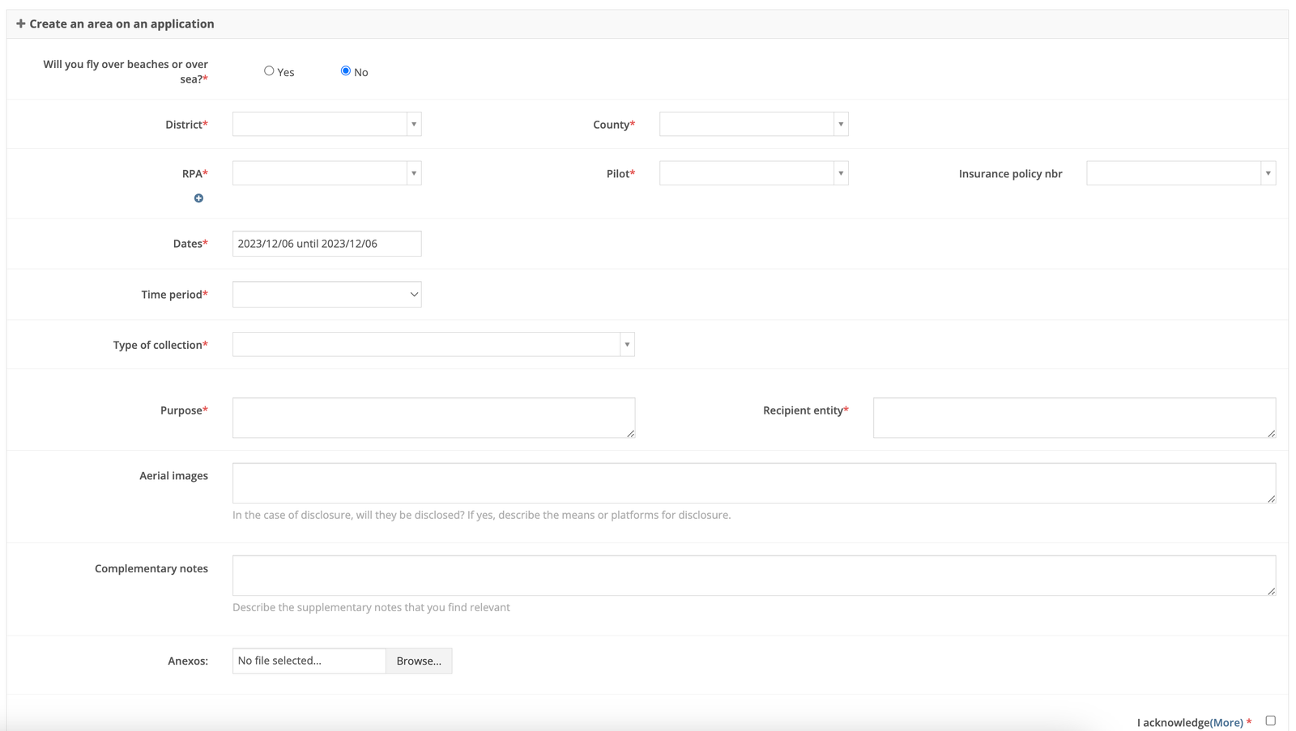Click into Complementary notes text area
Viewport: 1296px width, 731px height.
click(x=754, y=576)
